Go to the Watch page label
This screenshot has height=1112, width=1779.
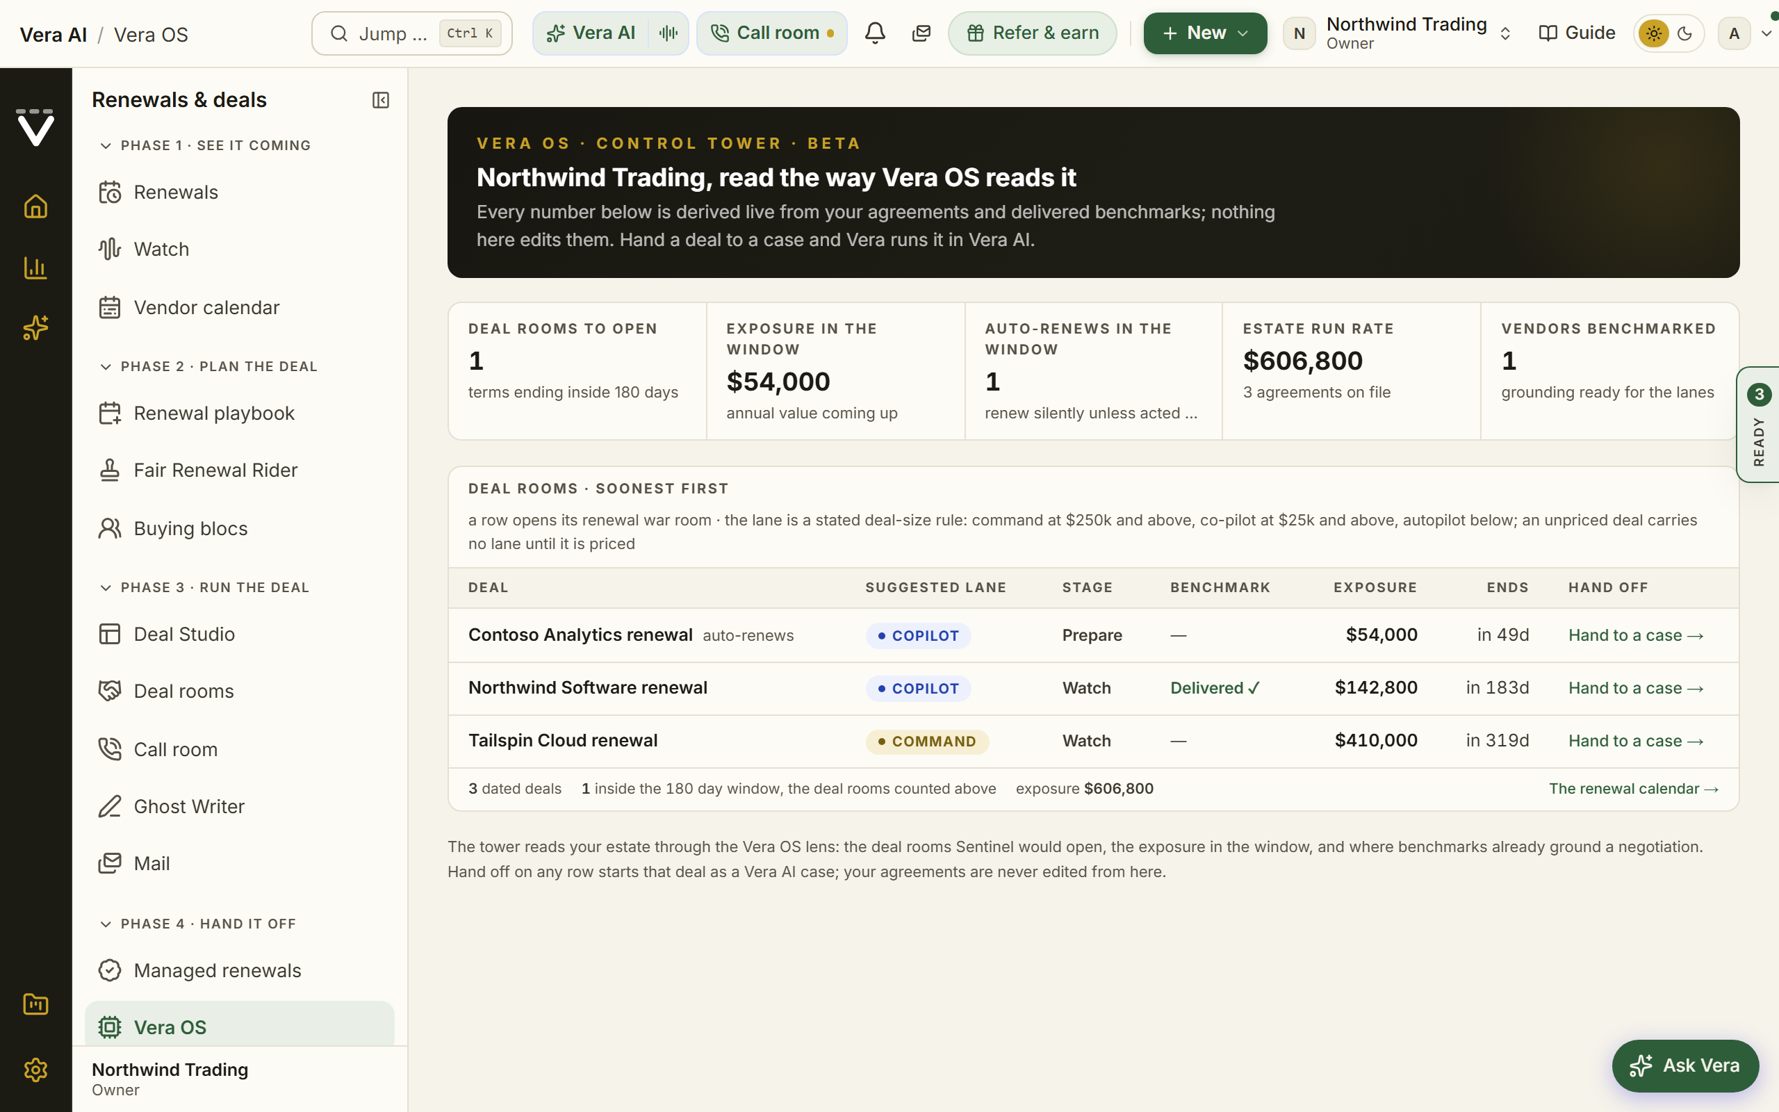pyautogui.click(x=162, y=250)
